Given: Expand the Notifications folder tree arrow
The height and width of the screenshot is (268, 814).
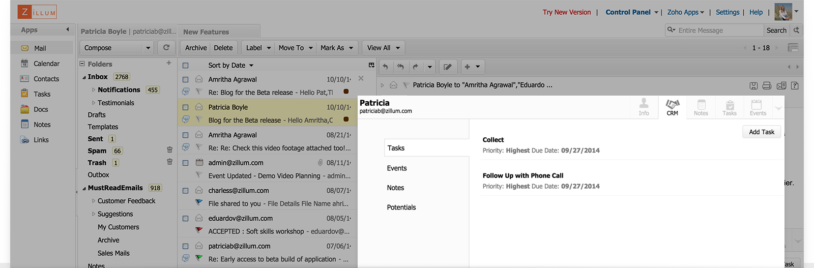Looking at the screenshot, I should pyautogui.click(x=93, y=90).
